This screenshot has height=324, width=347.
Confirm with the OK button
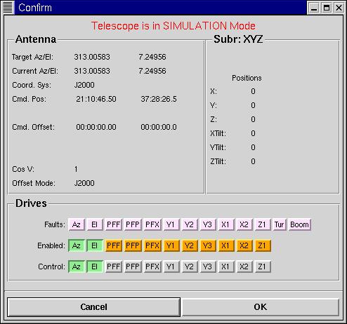tap(261, 307)
